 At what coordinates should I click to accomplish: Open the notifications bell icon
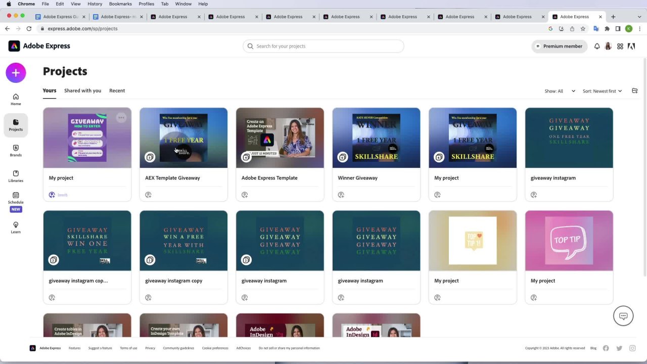pos(597,46)
